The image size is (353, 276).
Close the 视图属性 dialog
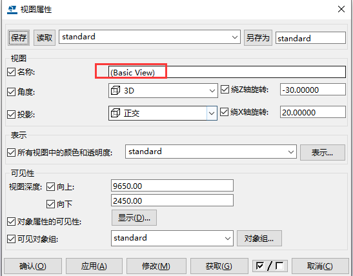click(x=341, y=9)
